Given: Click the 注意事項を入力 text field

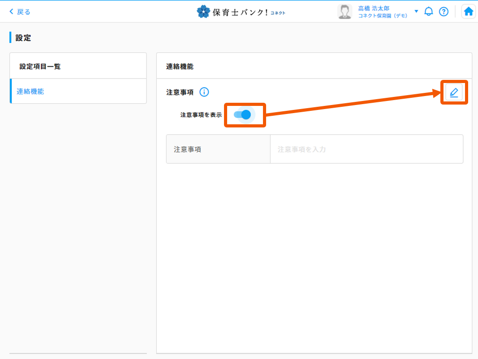Looking at the screenshot, I should (366, 149).
